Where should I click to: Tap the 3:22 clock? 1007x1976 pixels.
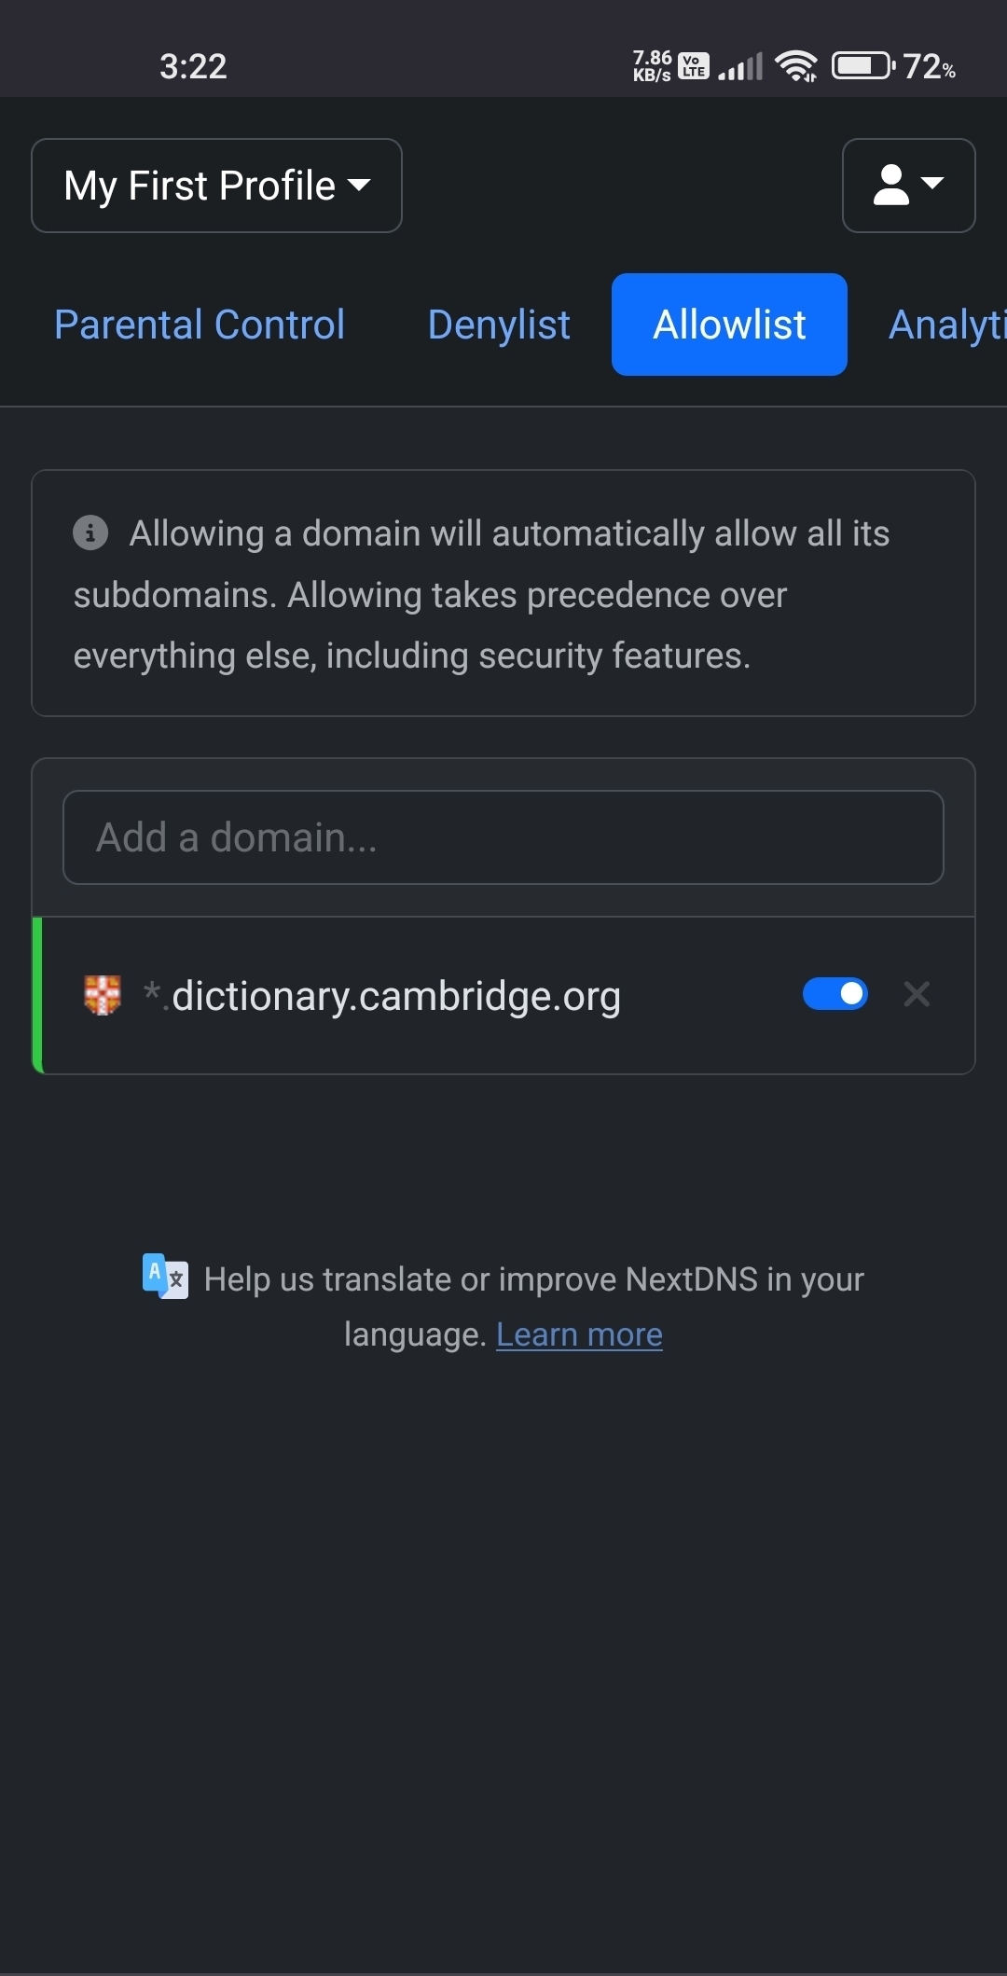pyautogui.click(x=193, y=66)
